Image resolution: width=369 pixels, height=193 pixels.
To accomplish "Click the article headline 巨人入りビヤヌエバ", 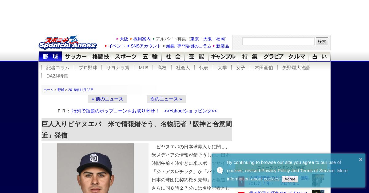I will click(x=137, y=130).
